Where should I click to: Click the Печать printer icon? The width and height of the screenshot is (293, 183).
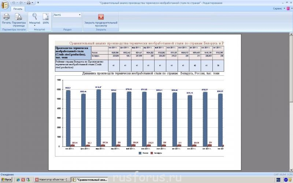point(6,16)
